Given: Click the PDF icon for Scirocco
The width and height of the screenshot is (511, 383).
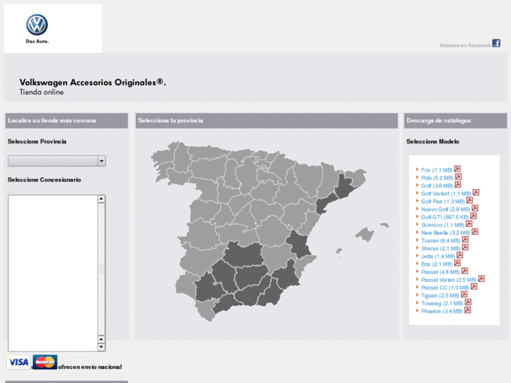Looking at the screenshot, I should pyautogui.click(x=469, y=223).
